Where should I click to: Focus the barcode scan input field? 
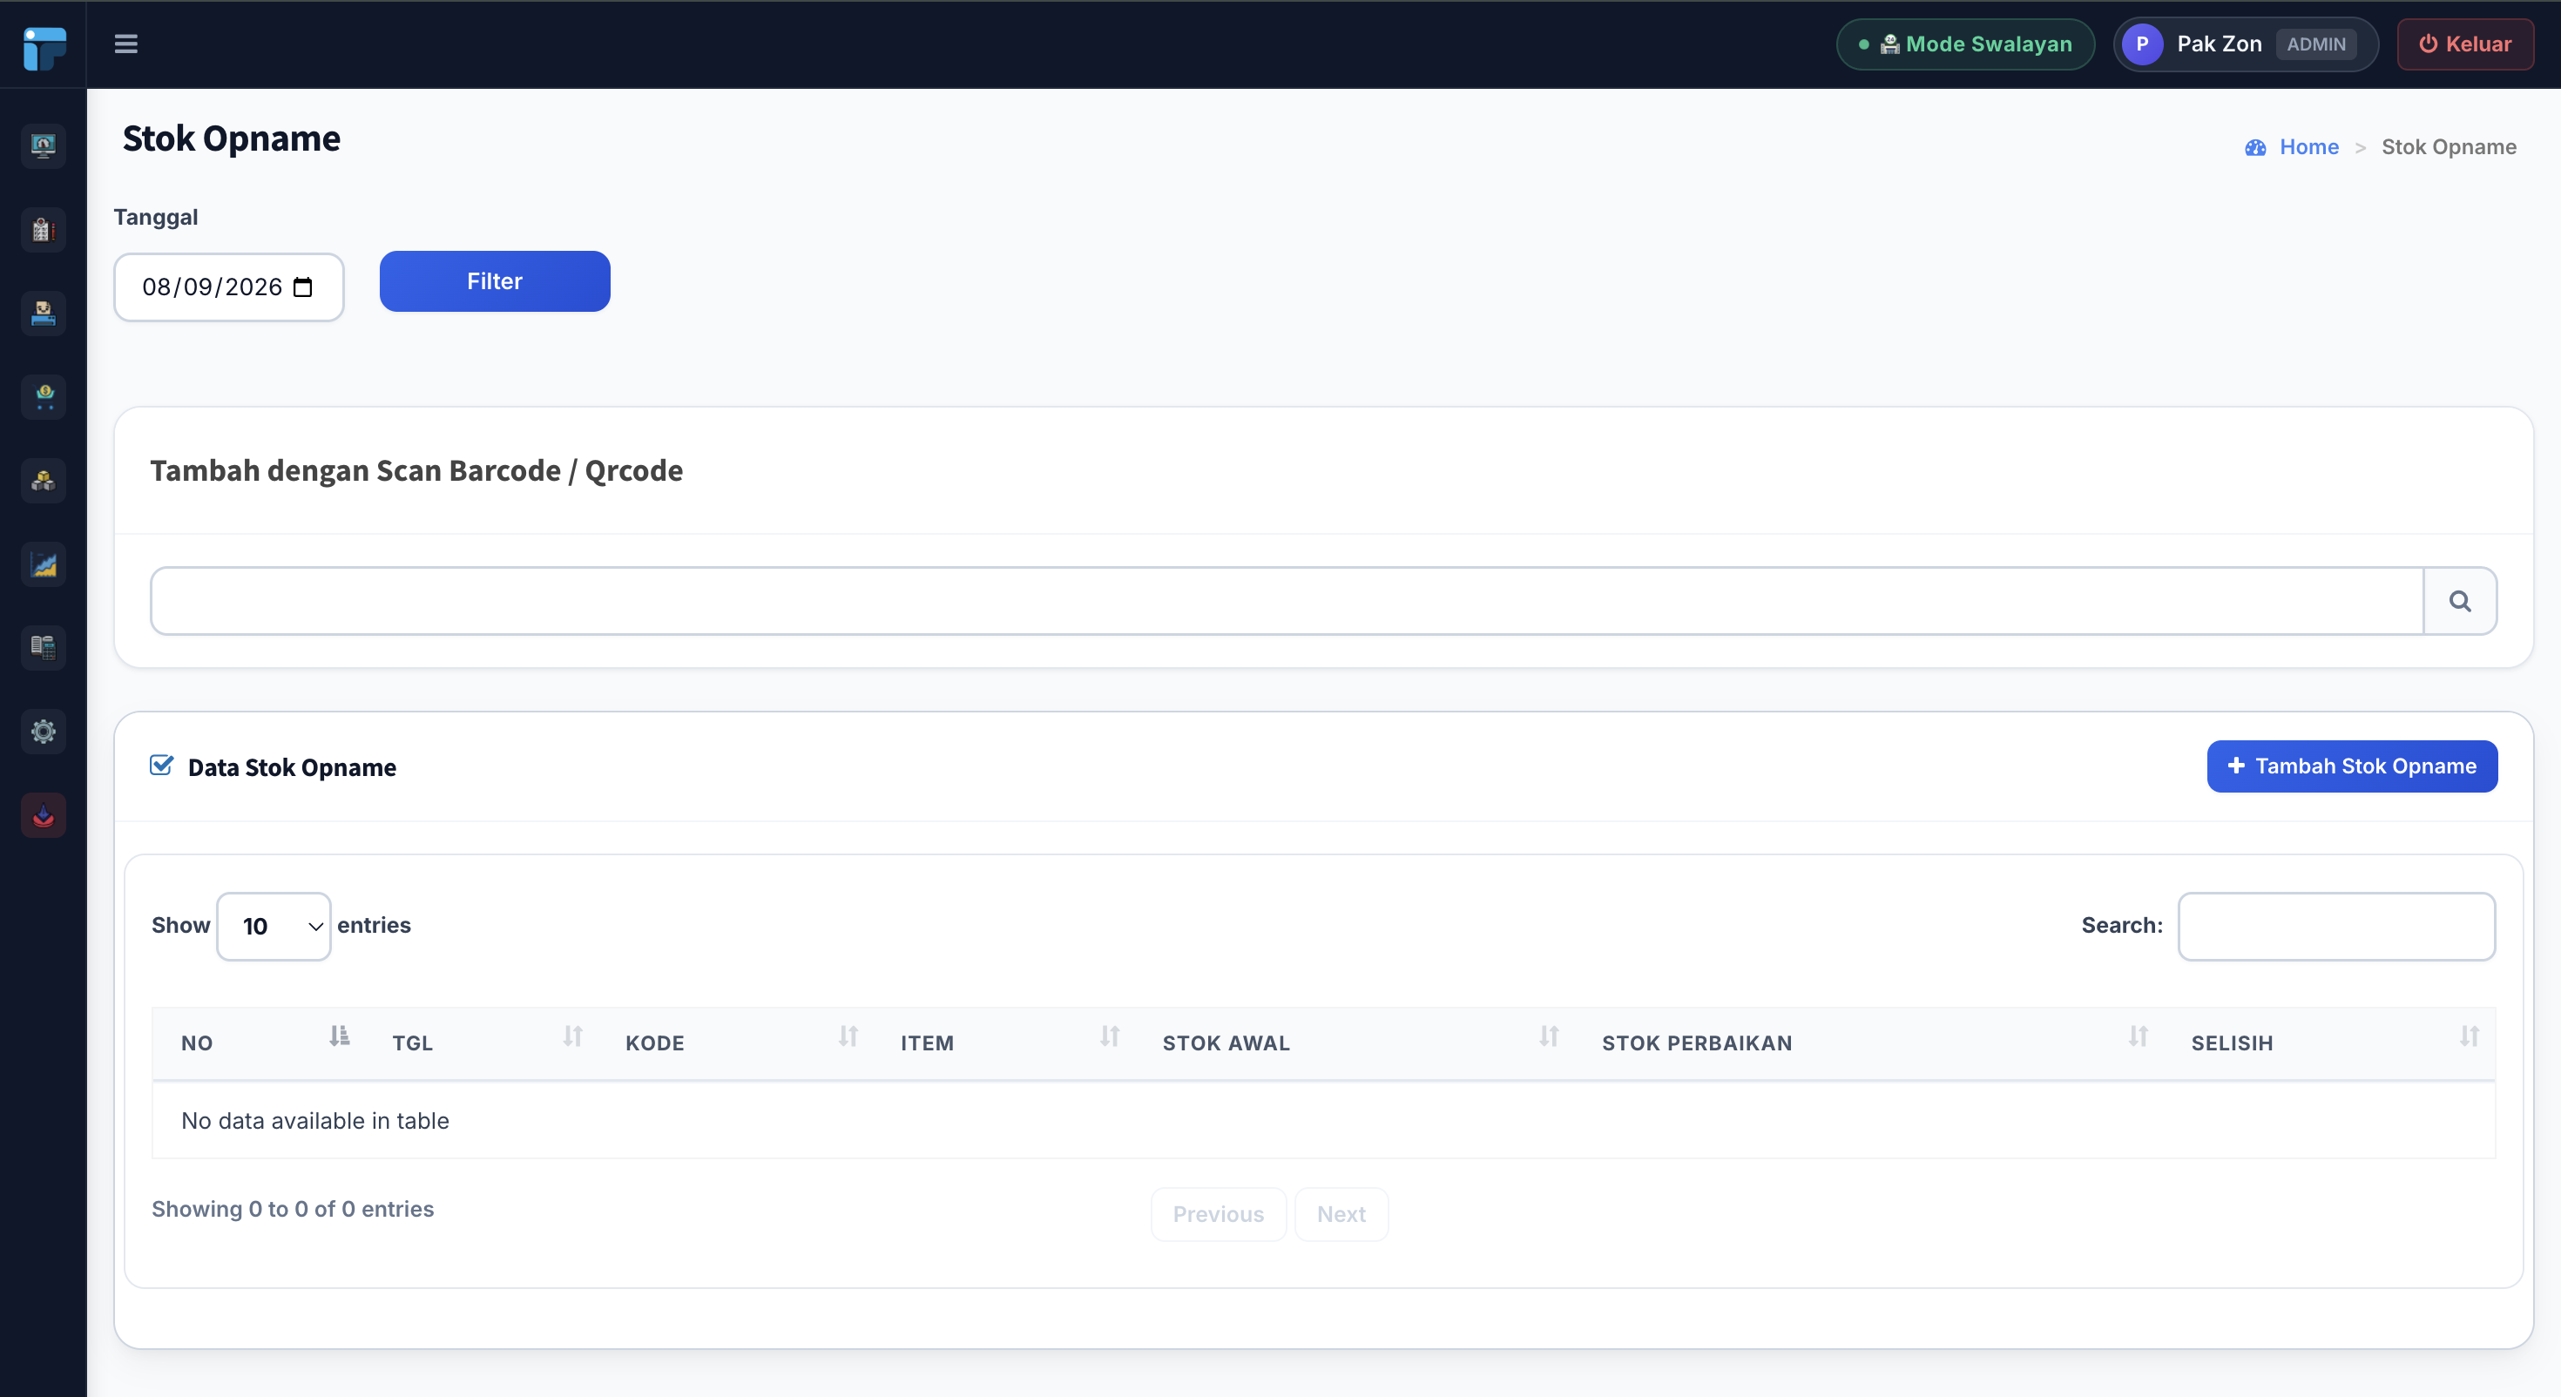[1287, 601]
